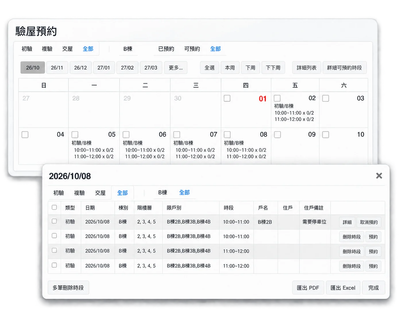This screenshot has height=312, width=399.
Task: Filter by 已預約 in the main window
Action: pyautogui.click(x=166, y=49)
